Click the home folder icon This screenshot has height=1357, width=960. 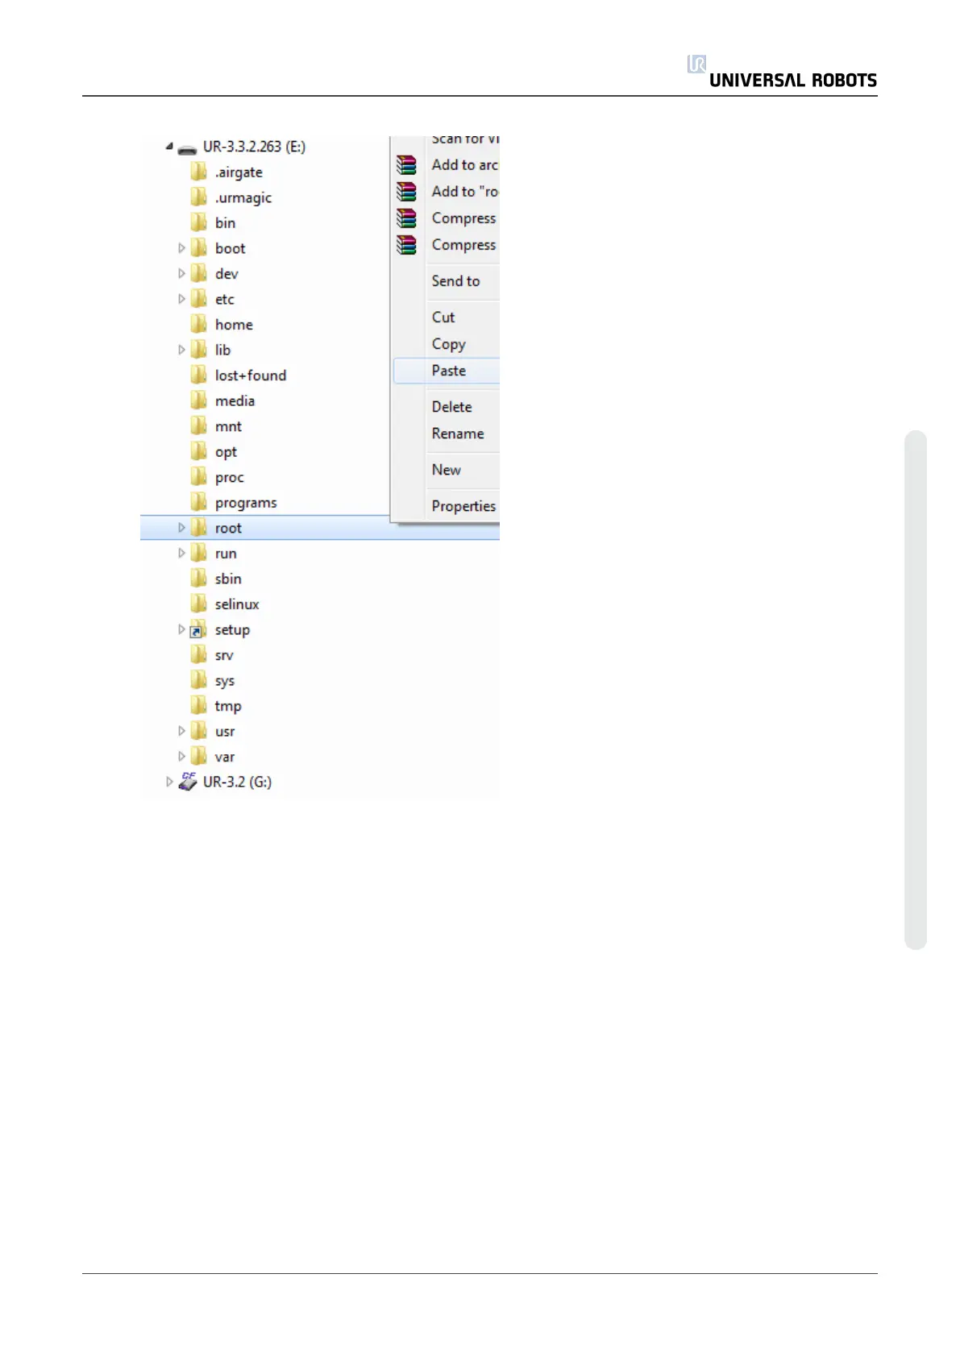coord(198,324)
